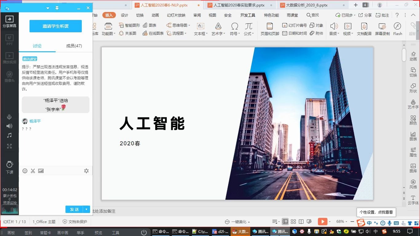Click the music note icon in classroom sidebar
420x236 pixels.
coord(10,135)
